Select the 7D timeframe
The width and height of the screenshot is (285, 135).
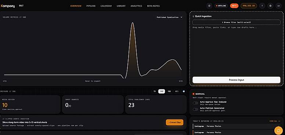155,91
